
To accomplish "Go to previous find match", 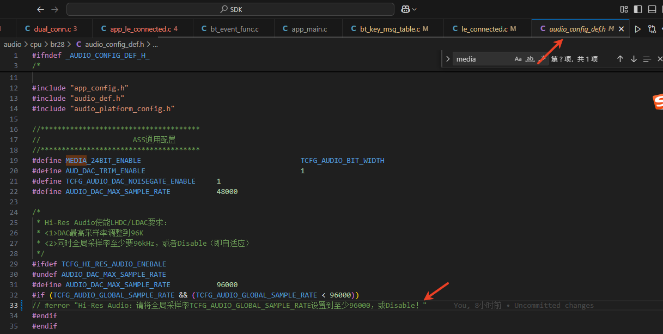I will tap(620, 59).
